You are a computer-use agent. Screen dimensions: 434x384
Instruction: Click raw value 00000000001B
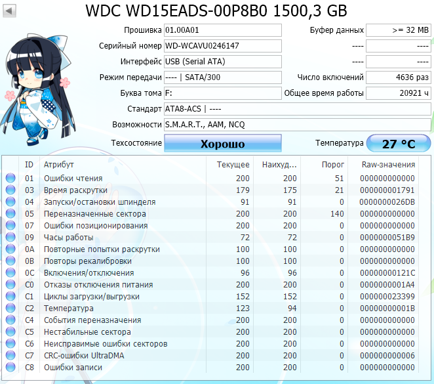click(x=387, y=309)
